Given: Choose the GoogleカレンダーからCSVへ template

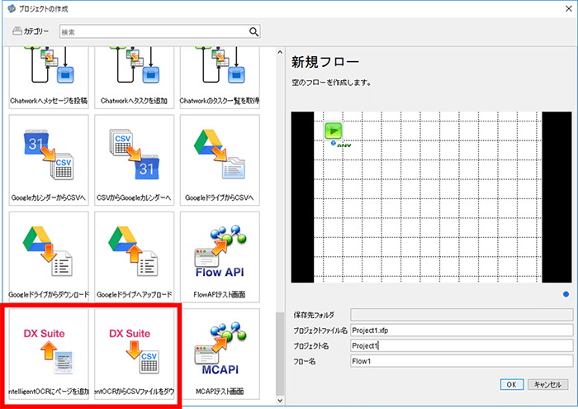Looking at the screenshot, I should [49, 160].
